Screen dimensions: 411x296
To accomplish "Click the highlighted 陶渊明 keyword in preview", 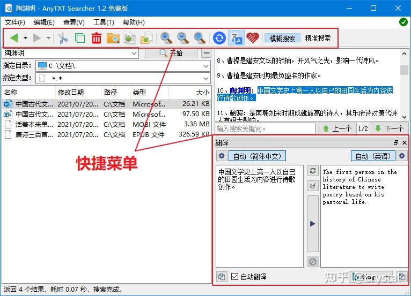I will click(x=240, y=90).
